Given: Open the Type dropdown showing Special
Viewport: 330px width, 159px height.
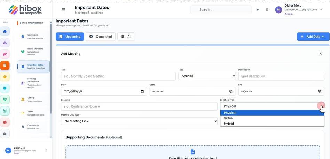Looking at the screenshot, I should point(207,76).
